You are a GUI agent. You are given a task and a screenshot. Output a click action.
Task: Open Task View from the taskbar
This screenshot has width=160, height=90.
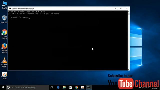pyautogui.click(x=52, y=87)
